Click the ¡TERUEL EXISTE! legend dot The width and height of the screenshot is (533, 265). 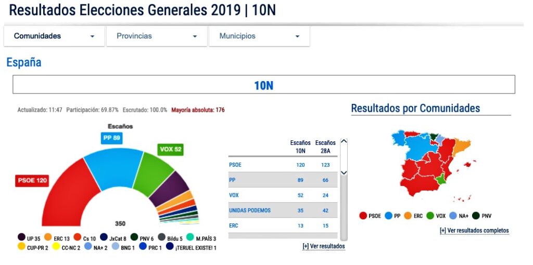coord(170,247)
